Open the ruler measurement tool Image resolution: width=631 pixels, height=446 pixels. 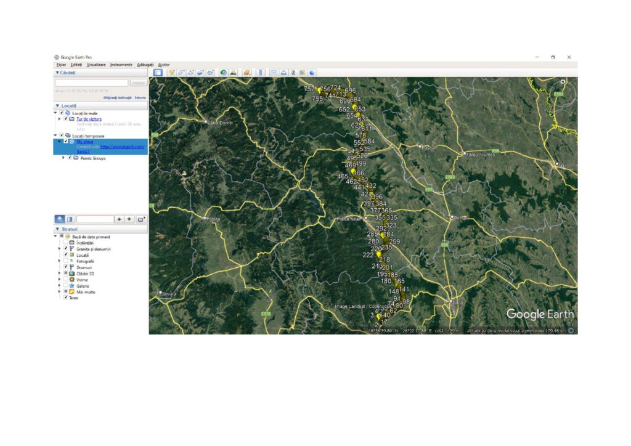tap(261, 73)
